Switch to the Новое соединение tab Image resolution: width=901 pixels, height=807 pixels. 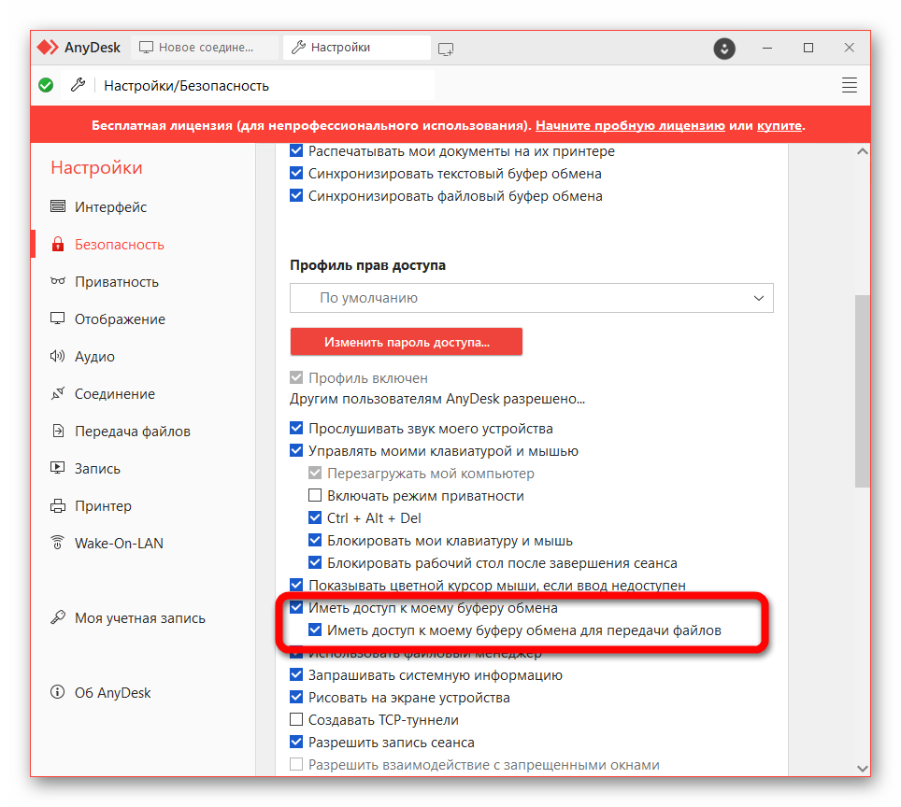[x=207, y=48]
